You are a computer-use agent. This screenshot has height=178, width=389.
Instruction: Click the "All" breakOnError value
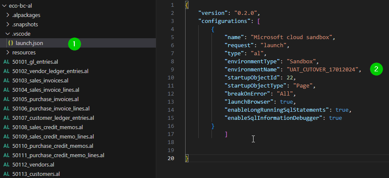tap(285, 93)
